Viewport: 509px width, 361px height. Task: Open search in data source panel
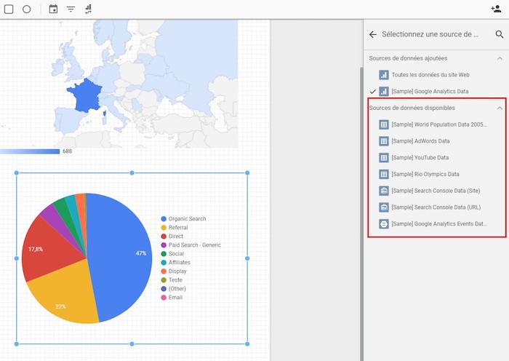pos(499,34)
